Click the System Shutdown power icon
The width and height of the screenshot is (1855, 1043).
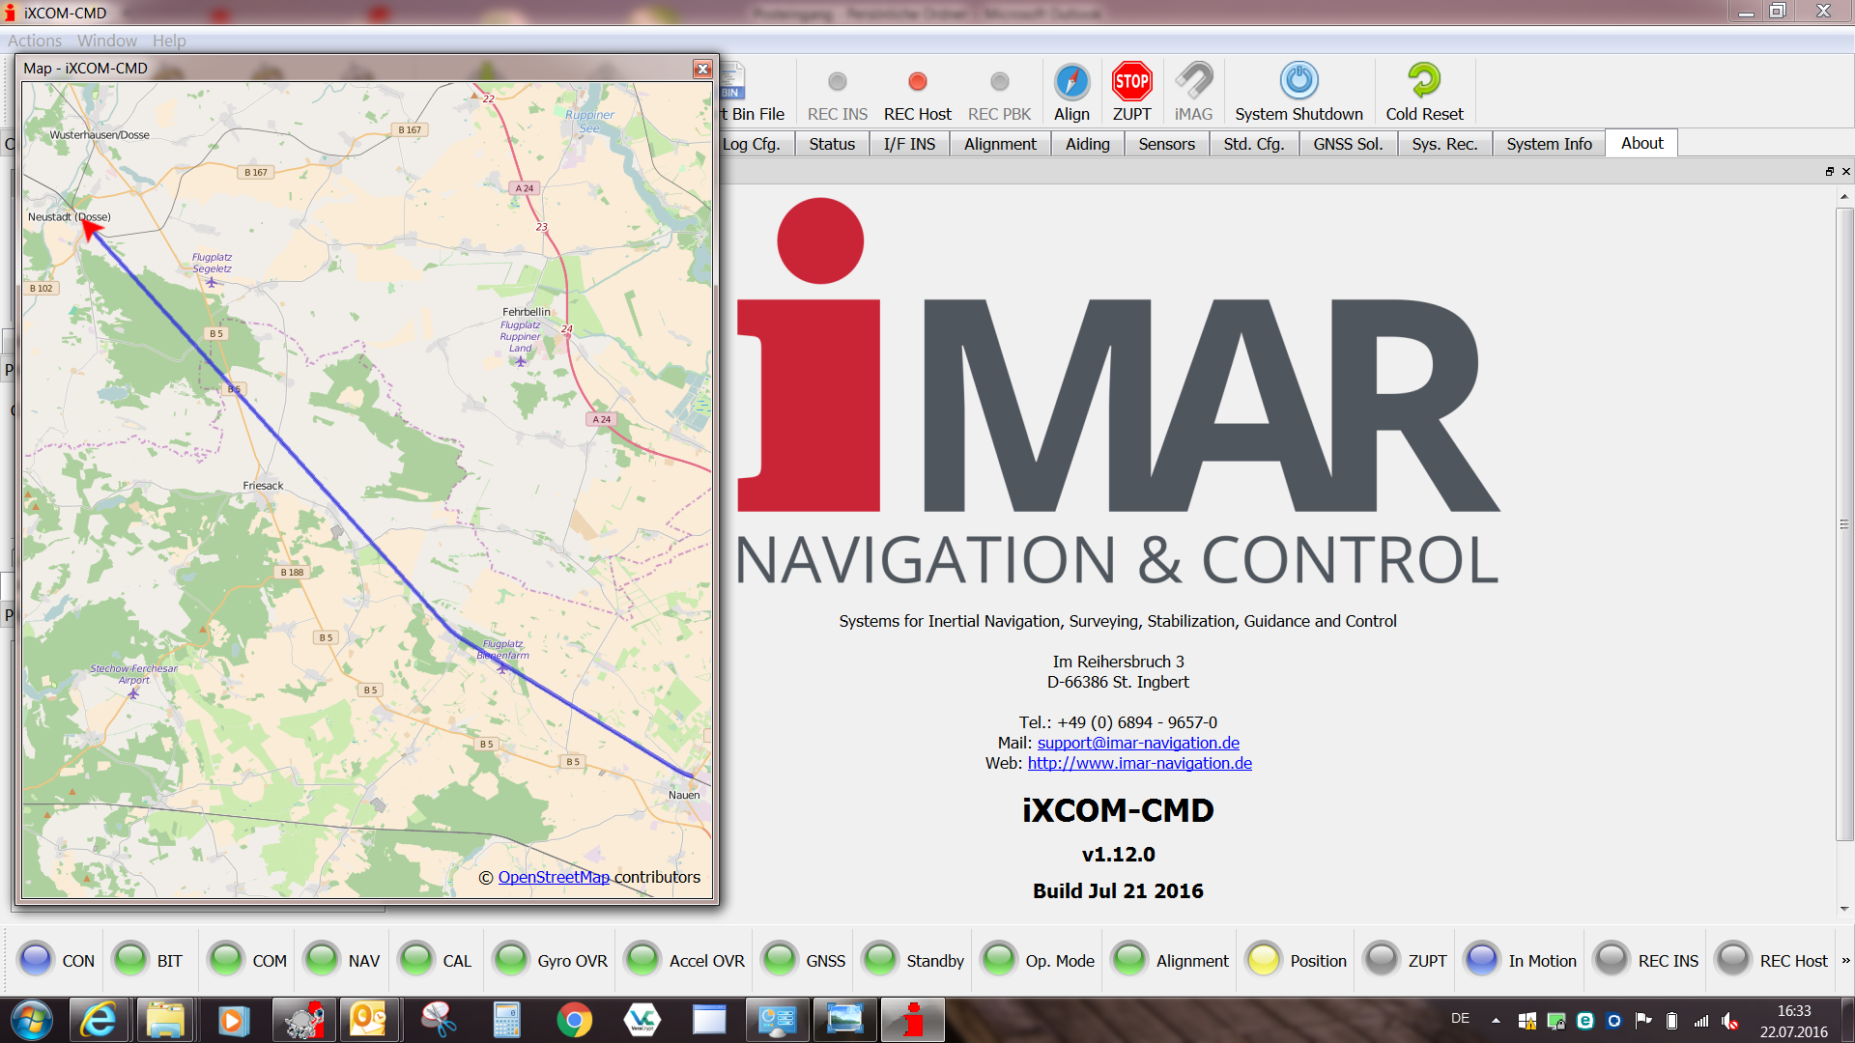1298,80
